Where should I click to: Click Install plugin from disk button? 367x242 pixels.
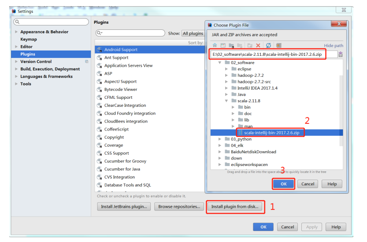[x=235, y=206]
